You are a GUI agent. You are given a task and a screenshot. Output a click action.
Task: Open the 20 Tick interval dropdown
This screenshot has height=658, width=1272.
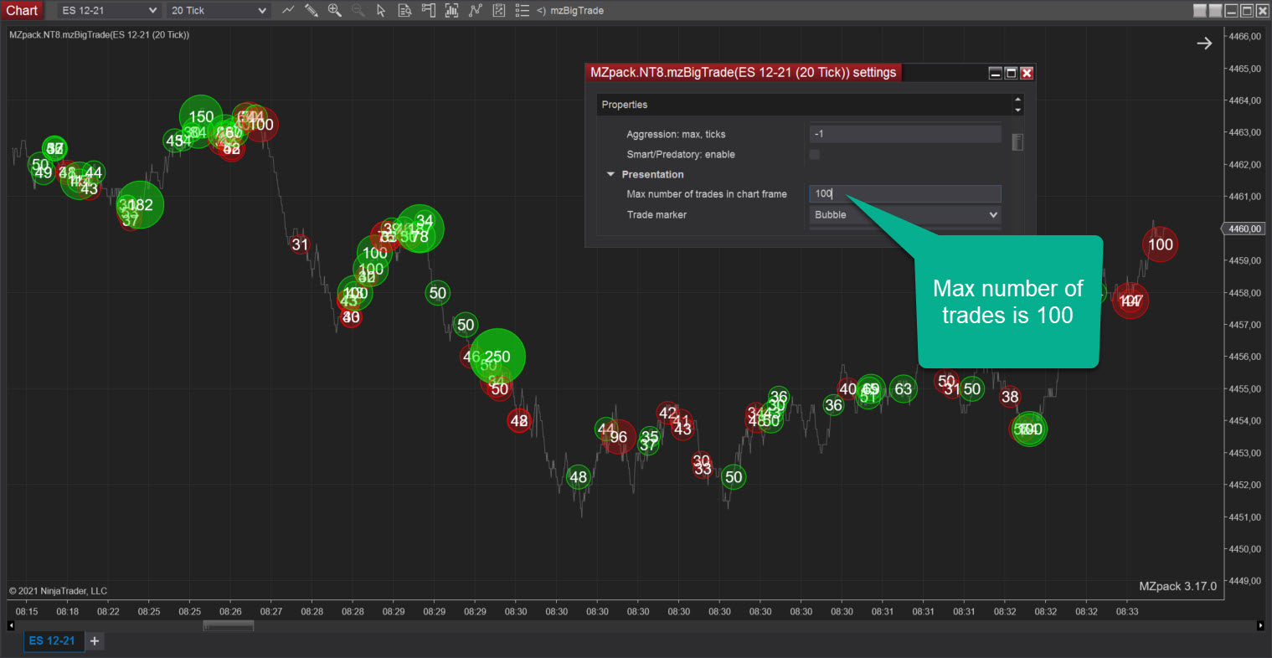pos(219,10)
